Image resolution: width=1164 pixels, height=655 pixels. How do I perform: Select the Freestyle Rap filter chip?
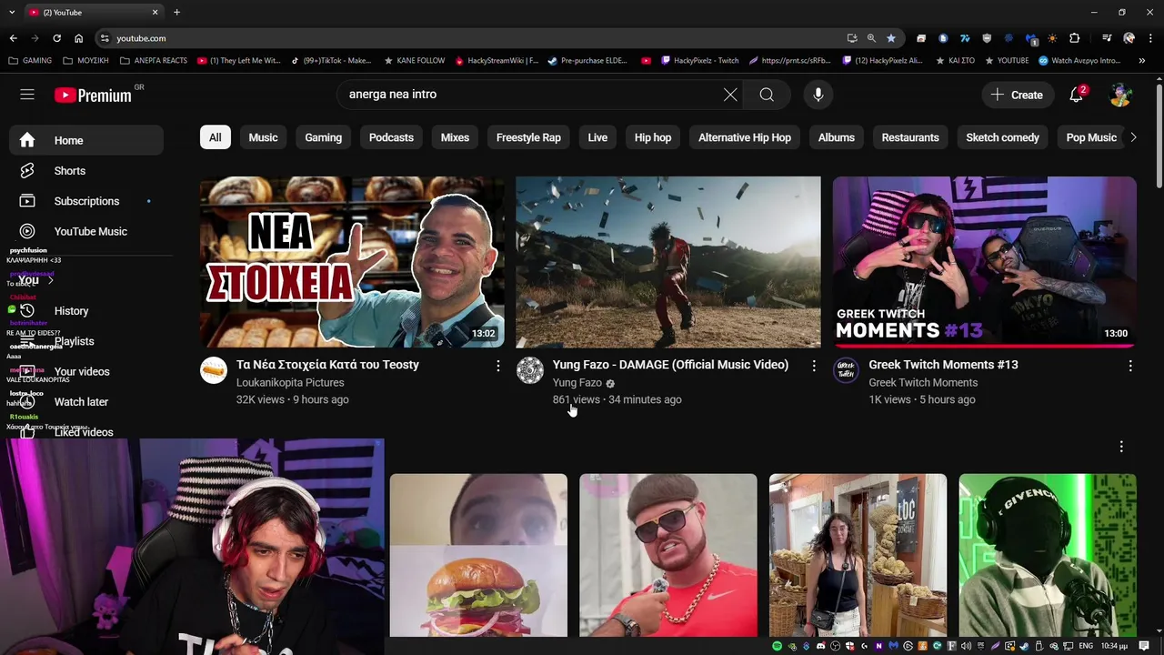coord(528,137)
